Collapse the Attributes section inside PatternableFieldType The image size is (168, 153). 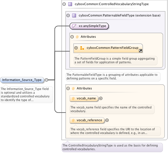pos(72,37)
